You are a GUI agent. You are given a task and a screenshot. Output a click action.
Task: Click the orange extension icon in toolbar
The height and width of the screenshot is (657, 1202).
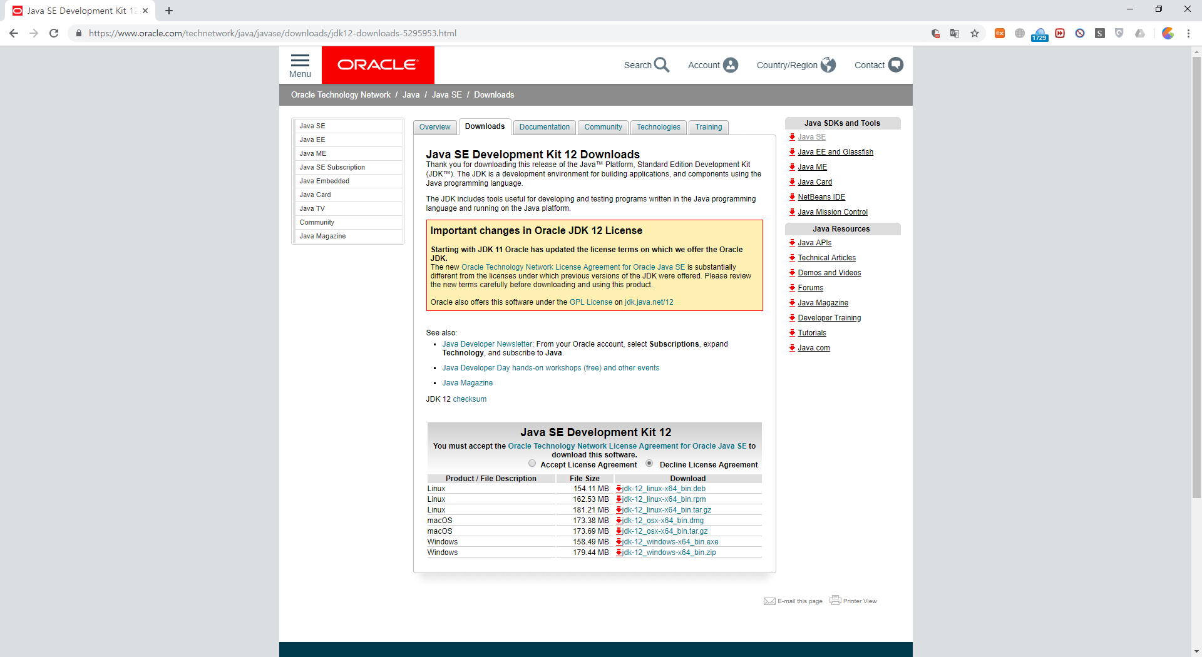pos(1000,33)
